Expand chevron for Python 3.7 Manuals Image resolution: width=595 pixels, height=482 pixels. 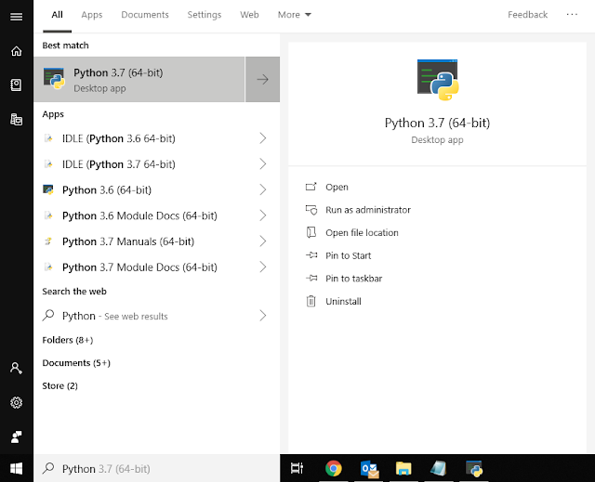click(x=262, y=241)
